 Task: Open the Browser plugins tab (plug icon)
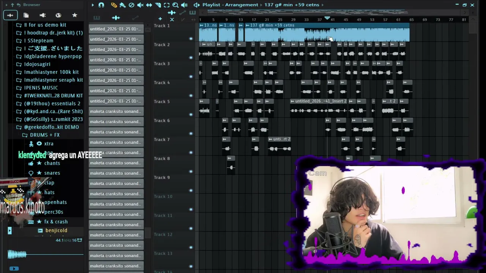point(43,15)
